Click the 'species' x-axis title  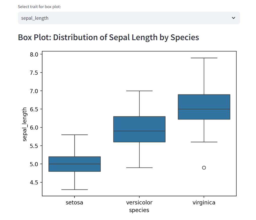tap(139, 210)
